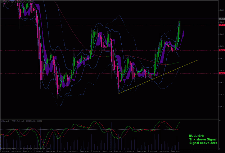The image size is (225, 153).
Task: Click the "Signal above Zero" text
Action: pos(203,143)
